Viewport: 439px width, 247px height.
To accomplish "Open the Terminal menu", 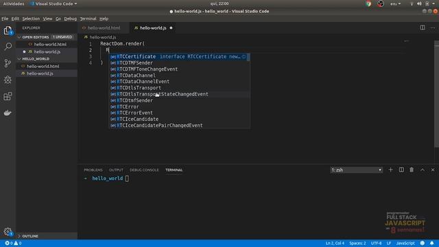I will click(88, 19).
